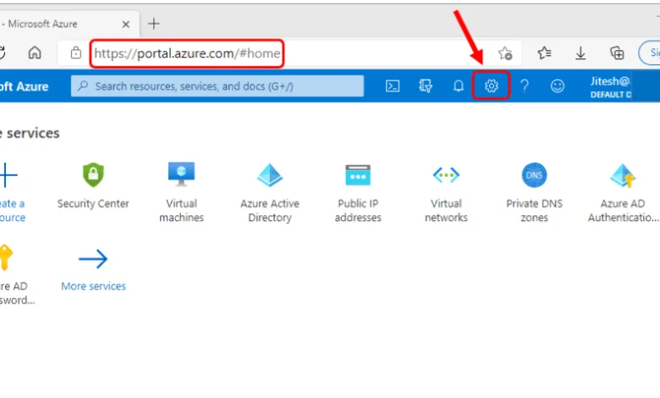The width and height of the screenshot is (660, 398).
Task: Click the Feedback smiley icon
Action: (x=557, y=86)
